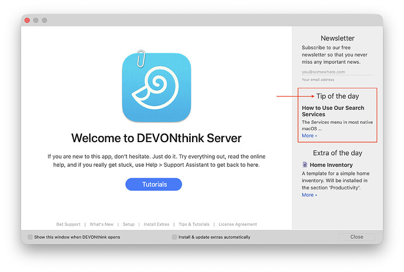This screenshot has height=272, width=404.
Task: Open the What's New link
Action: (101, 224)
